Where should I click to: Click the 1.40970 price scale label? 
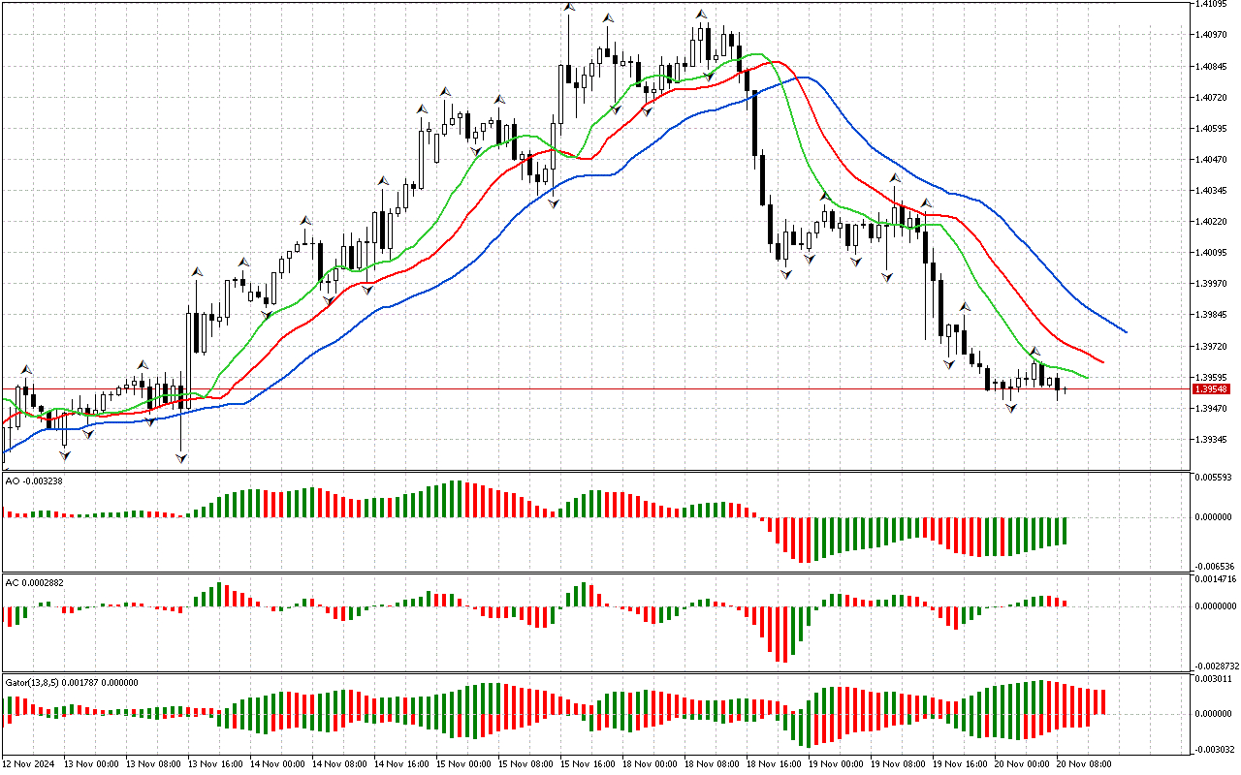1213,36
